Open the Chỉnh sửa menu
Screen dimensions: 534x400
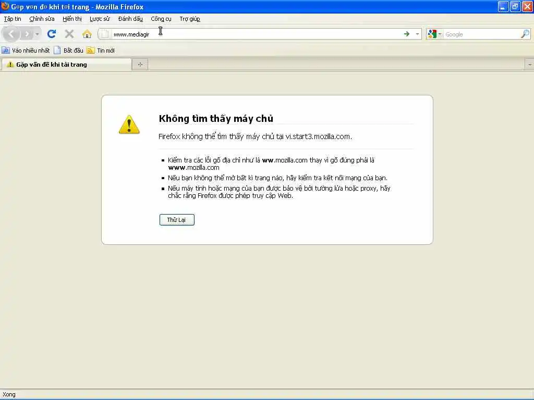[42, 19]
